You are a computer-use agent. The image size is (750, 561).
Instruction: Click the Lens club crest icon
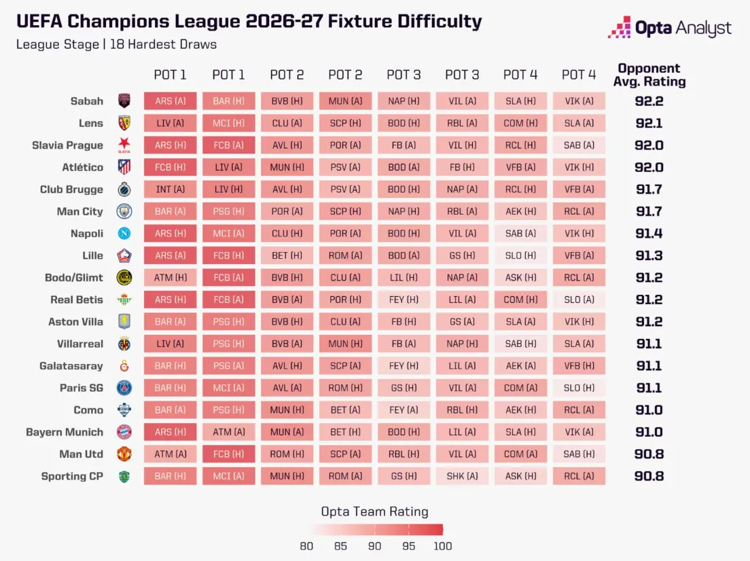point(124,123)
